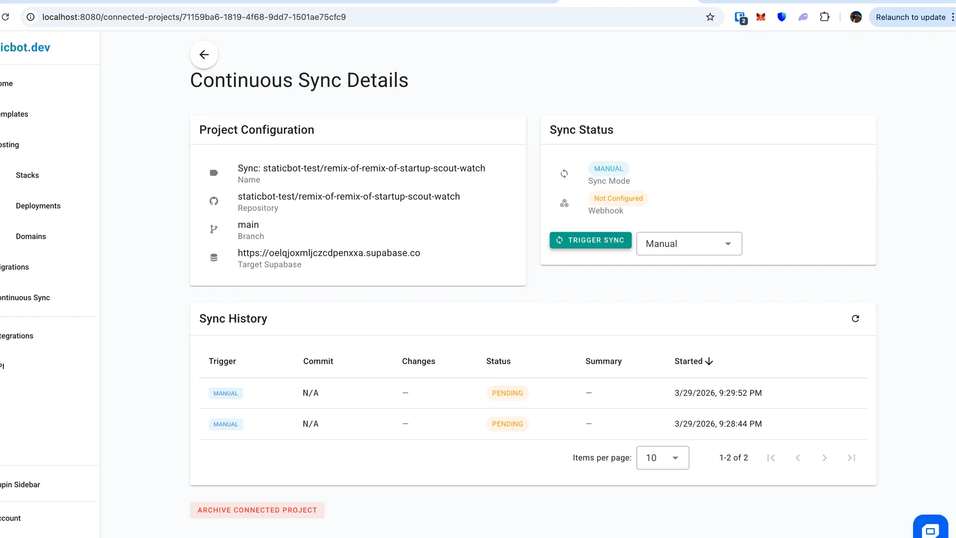Click Unpin Sidebar option
The image size is (956, 538).
20,485
